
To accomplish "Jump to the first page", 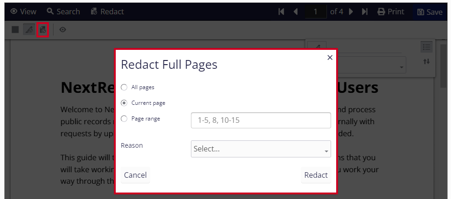I will [x=281, y=12].
